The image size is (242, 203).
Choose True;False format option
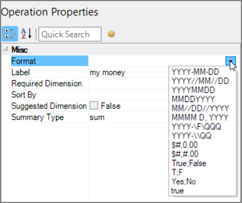189,163
